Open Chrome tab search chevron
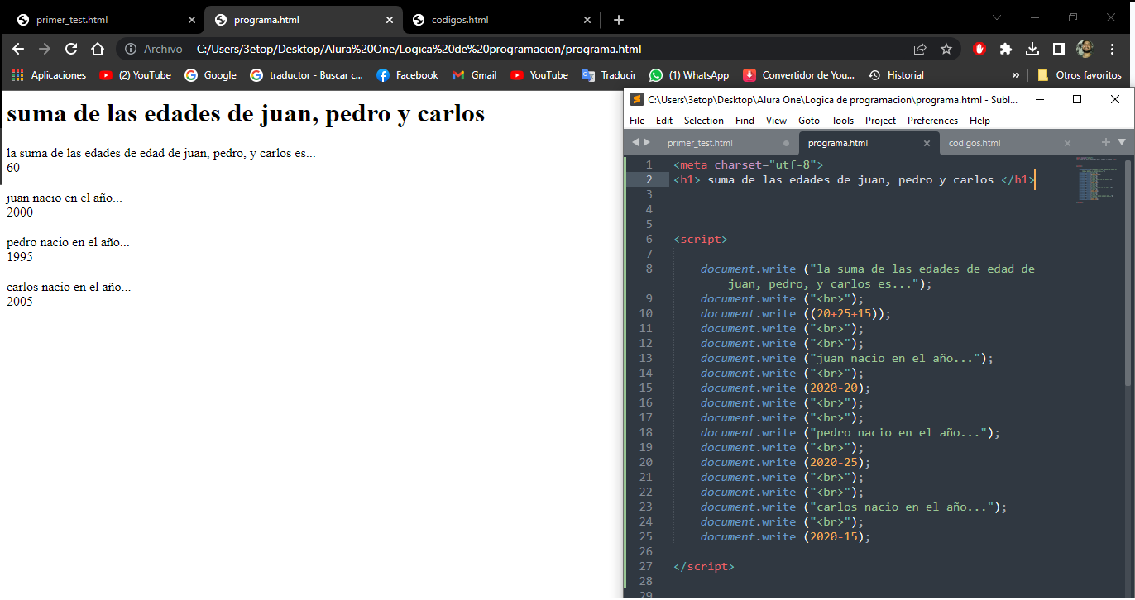Viewport: 1135px width, 600px height. tap(996, 17)
